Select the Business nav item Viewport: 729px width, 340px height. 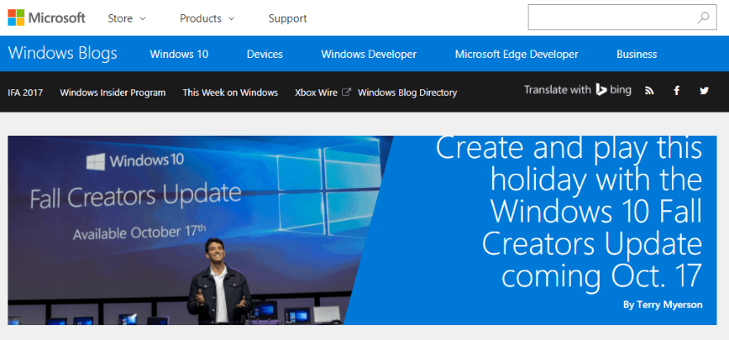(636, 55)
